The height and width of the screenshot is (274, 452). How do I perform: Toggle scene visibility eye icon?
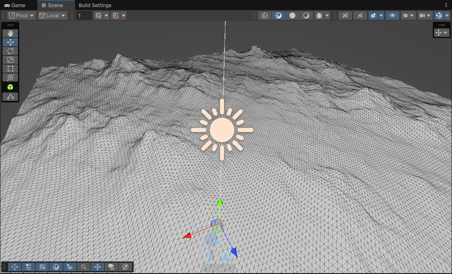(392, 15)
